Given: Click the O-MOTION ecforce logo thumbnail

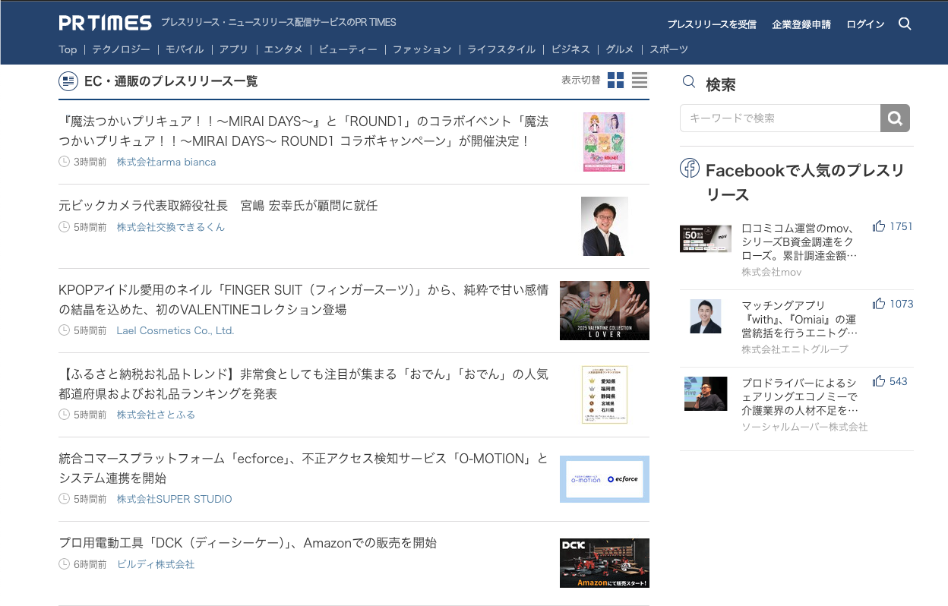Looking at the screenshot, I should tap(605, 479).
